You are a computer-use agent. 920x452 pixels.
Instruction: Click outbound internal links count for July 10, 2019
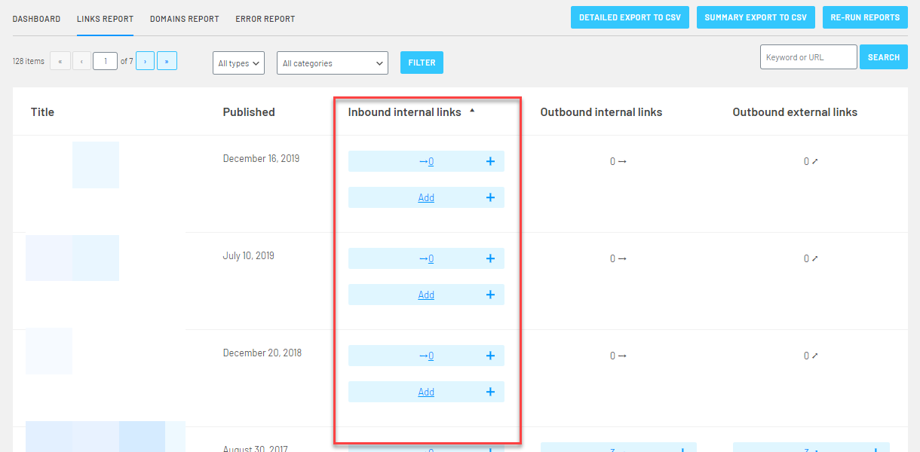pyautogui.click(x=618, y=258)
